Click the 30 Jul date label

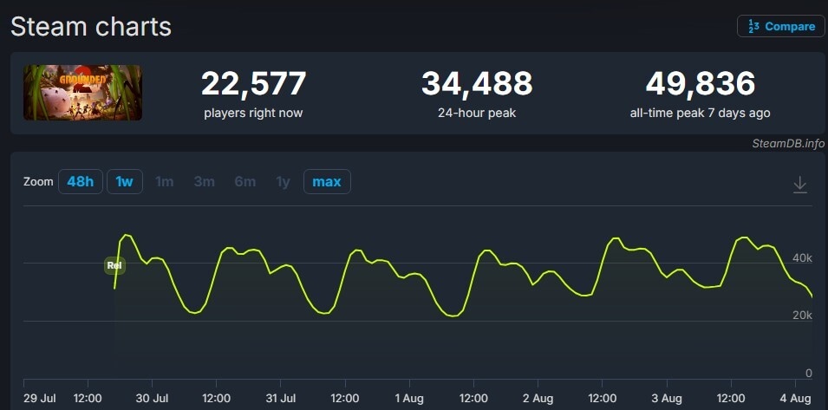[x=152, y=398]
